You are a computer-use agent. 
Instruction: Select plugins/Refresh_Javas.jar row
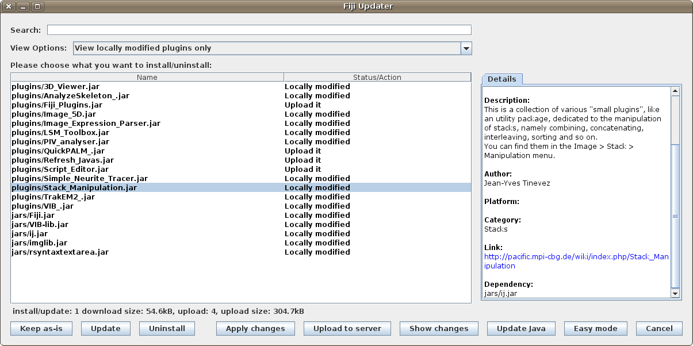pyautogui.click(x=241, y=160)
